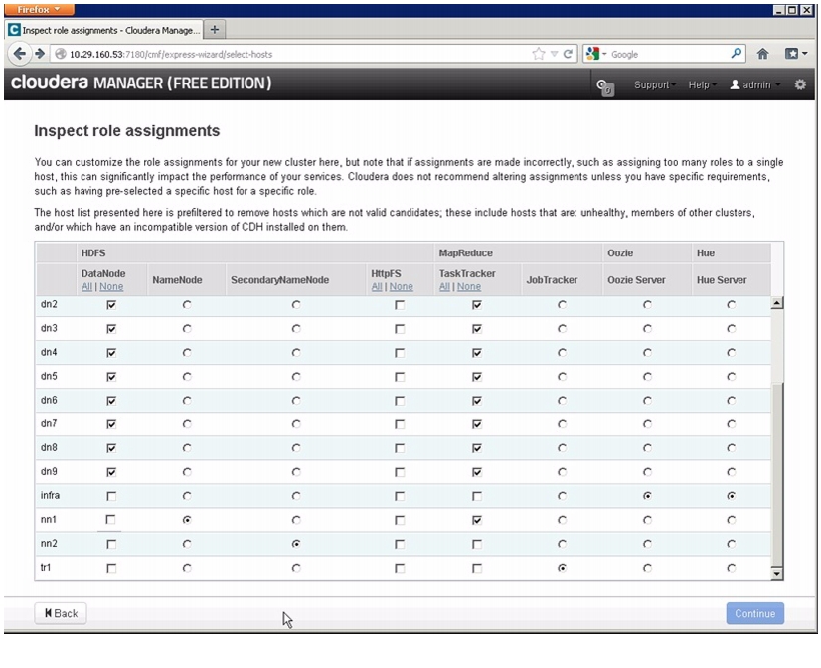Click the browser Forward arrow icon
This screenshot has width=821, height=668.
[x=40, y=54]
